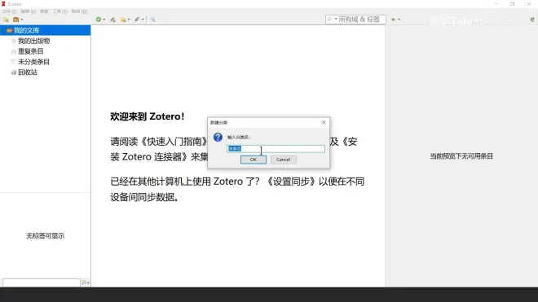Open the Add Attachment paperclip dropdown
This screenshot has width=538, height=302.
(x=139, y=20)
